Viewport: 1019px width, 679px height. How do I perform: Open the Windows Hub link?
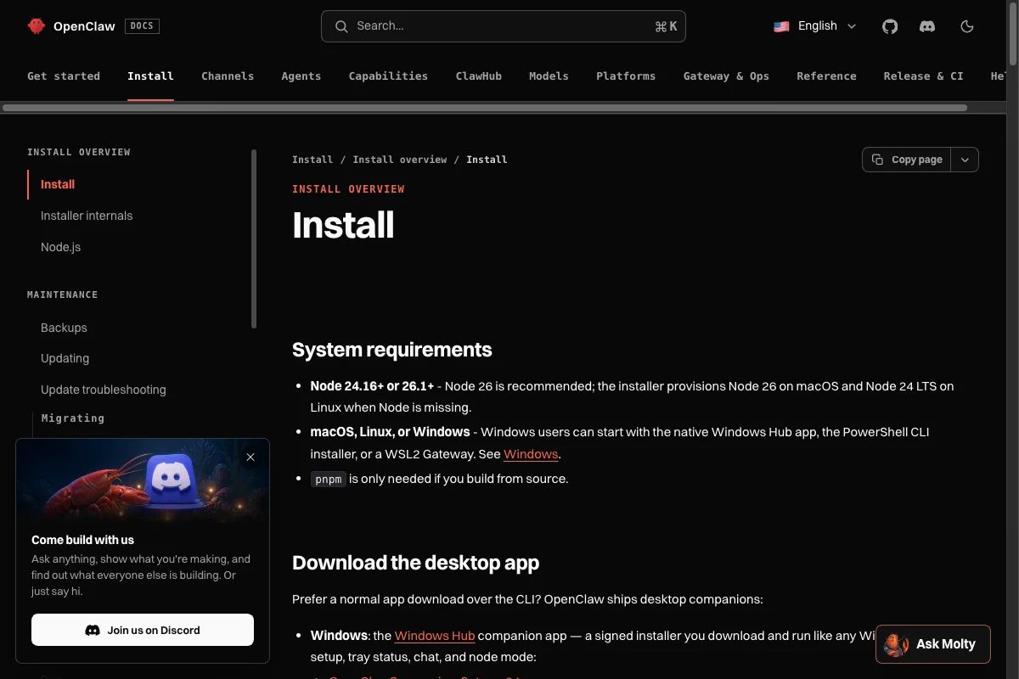coord(435,635)
